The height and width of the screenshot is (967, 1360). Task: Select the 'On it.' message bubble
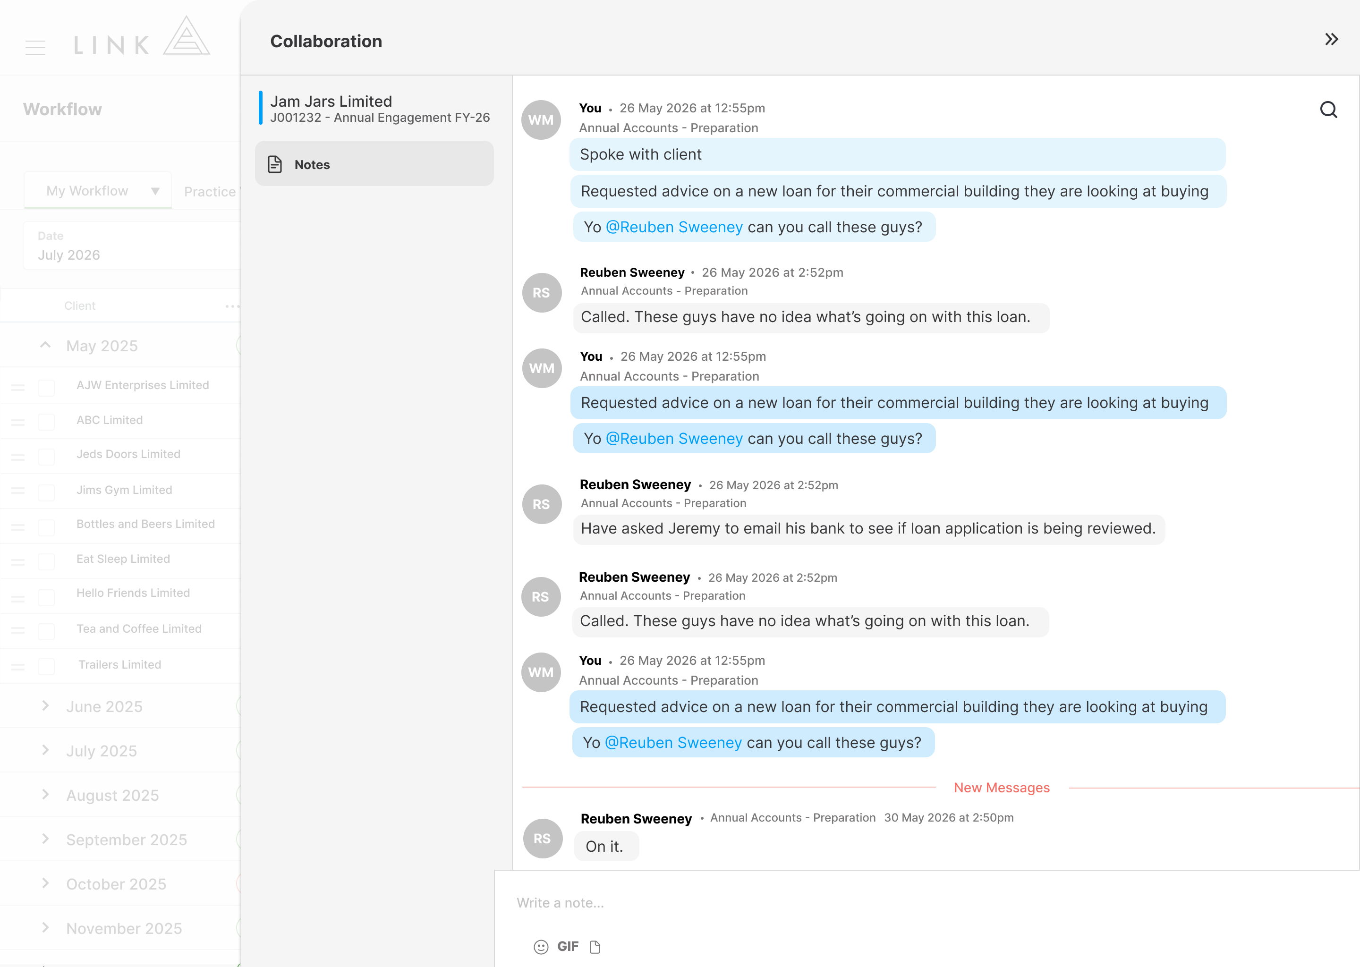click(606, 846)
